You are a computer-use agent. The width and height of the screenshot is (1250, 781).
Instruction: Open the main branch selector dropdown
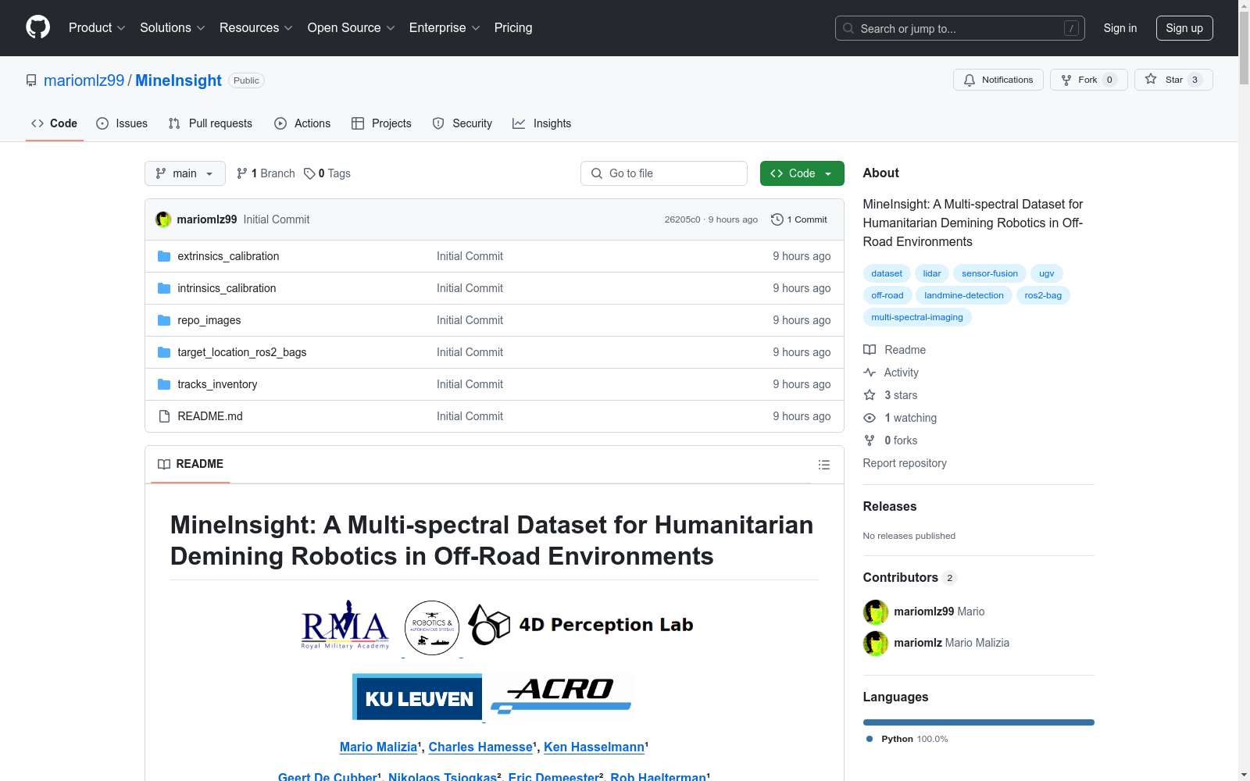(185, 173)
